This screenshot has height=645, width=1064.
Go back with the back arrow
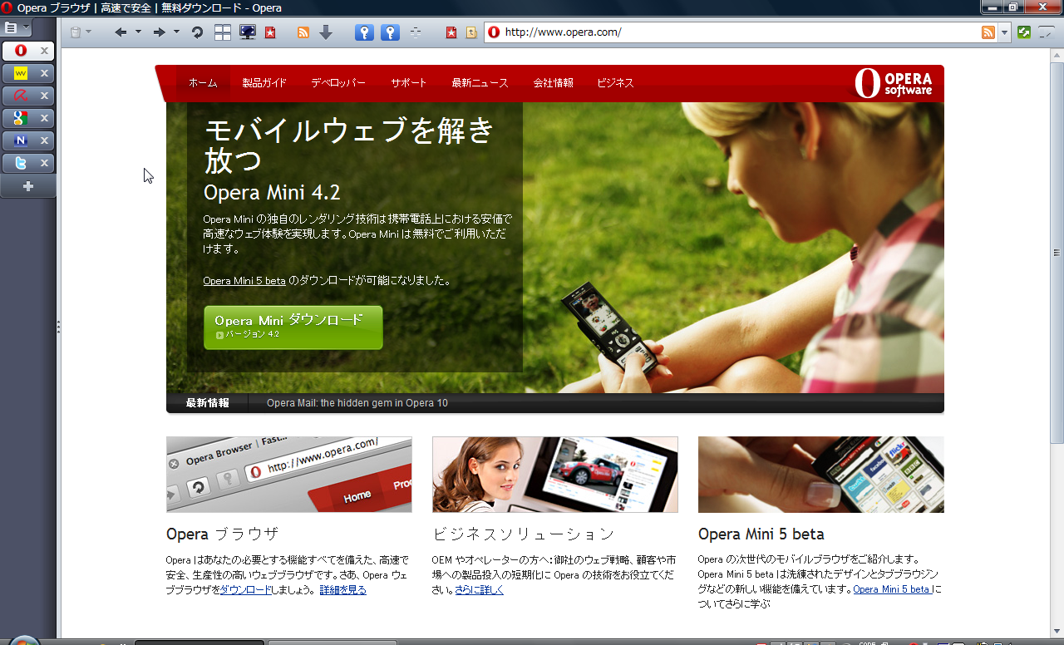pos(121,32)
